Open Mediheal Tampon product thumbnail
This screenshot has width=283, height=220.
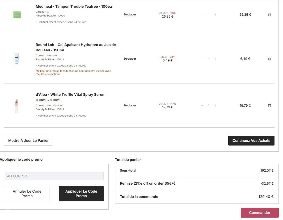coord(17,15)
